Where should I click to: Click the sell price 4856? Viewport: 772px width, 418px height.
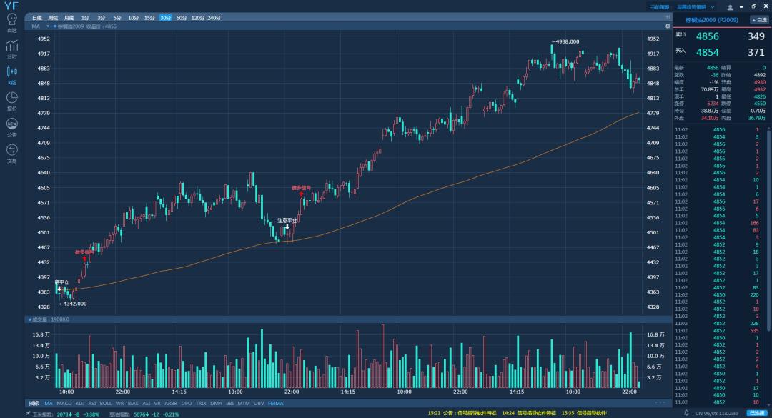pyautogui.click(x=708, y=36)
